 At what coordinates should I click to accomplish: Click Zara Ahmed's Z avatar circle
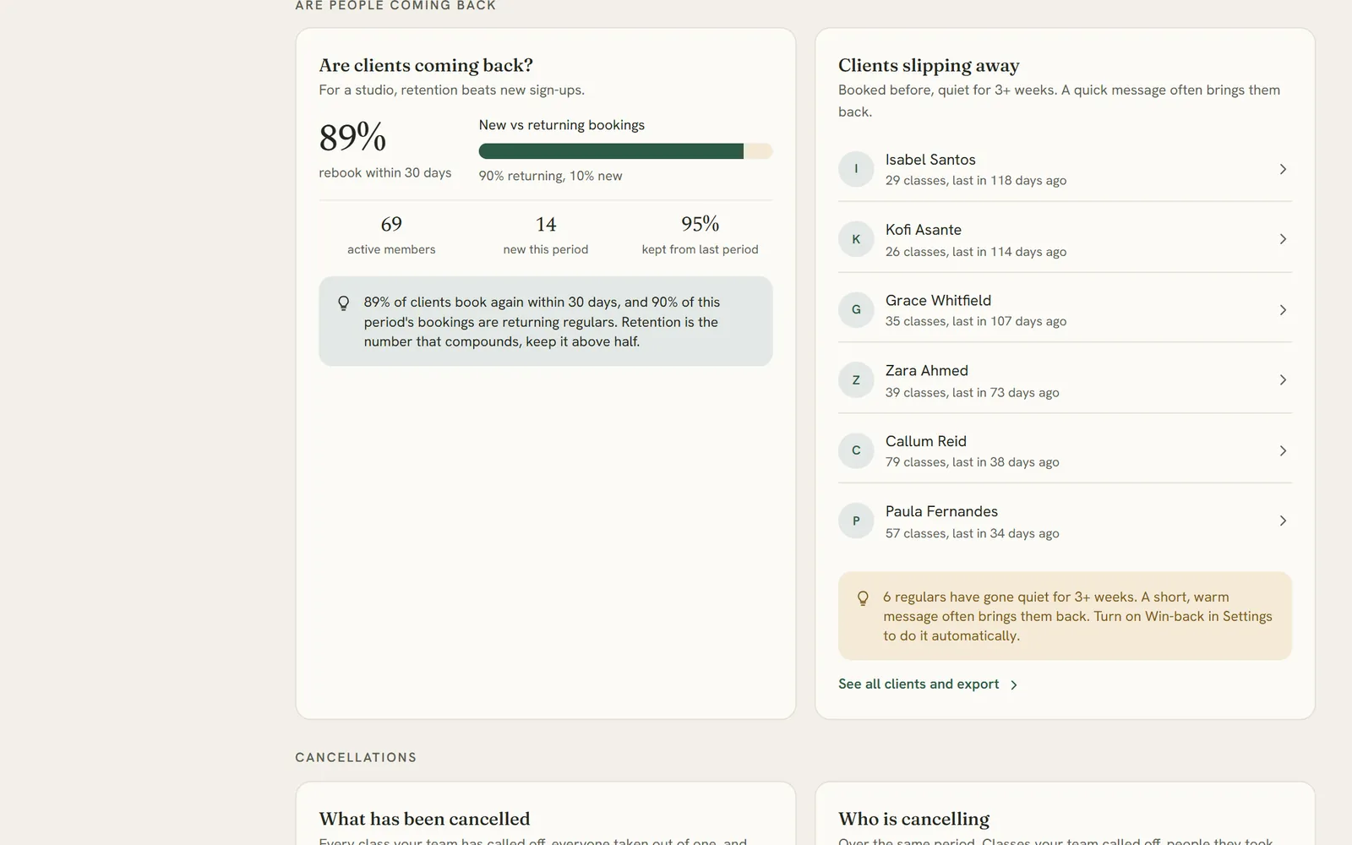pos(856,380)
